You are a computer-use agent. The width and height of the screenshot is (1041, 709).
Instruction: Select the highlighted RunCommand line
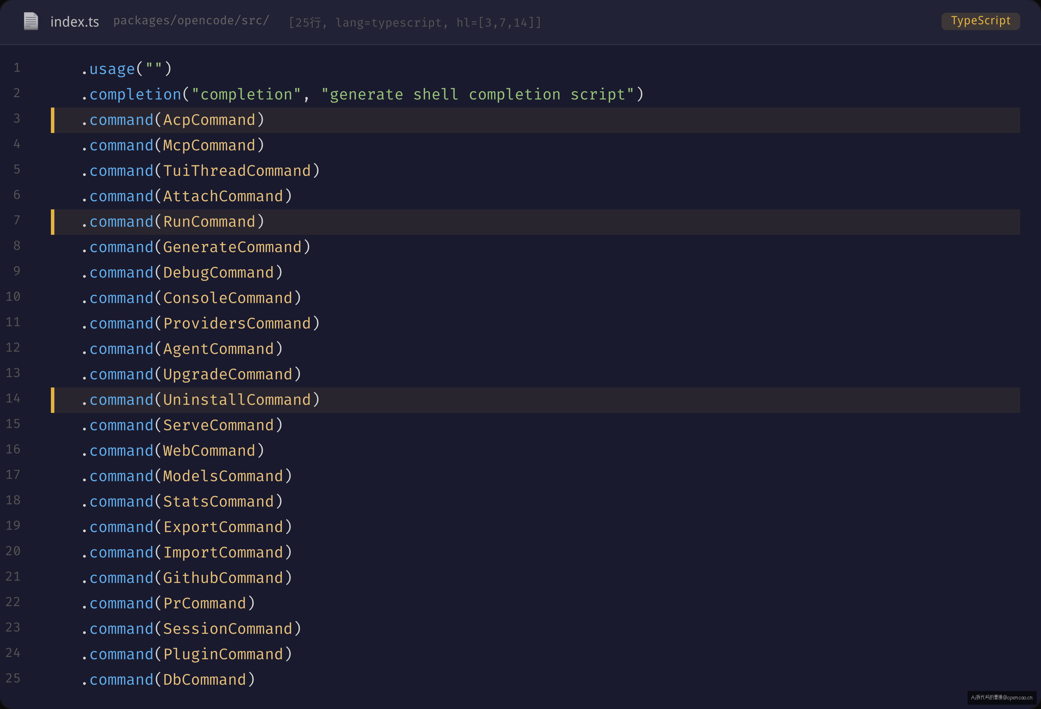[535, 222]
